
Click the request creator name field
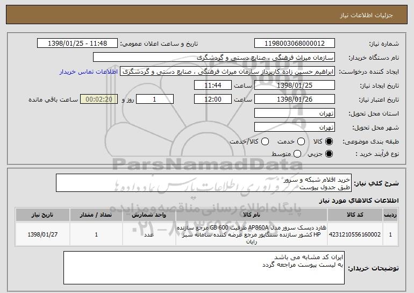227,72
